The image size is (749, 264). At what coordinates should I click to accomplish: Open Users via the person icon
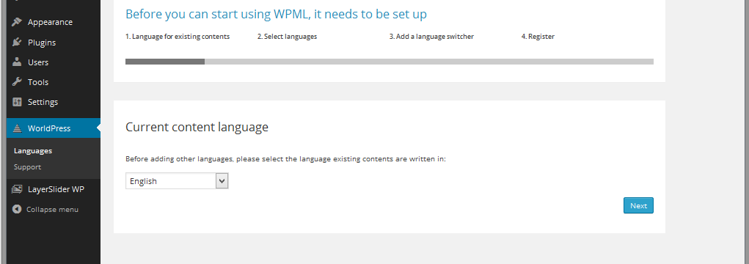(17, 62)
